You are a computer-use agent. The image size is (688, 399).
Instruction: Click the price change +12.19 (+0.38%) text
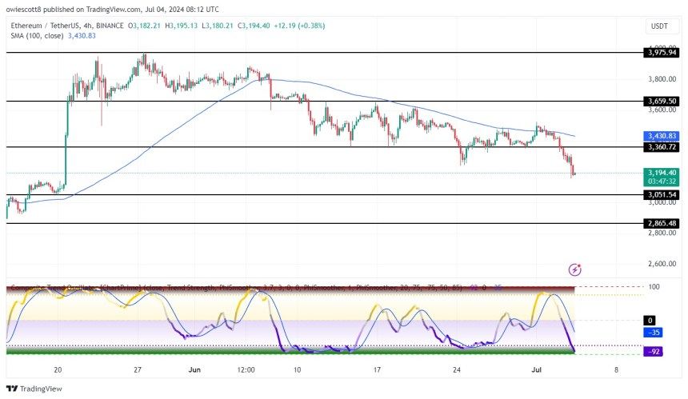[299, 26]
